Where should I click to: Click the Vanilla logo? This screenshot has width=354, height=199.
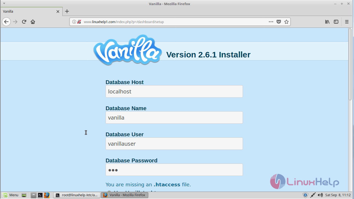pos(127,50)
